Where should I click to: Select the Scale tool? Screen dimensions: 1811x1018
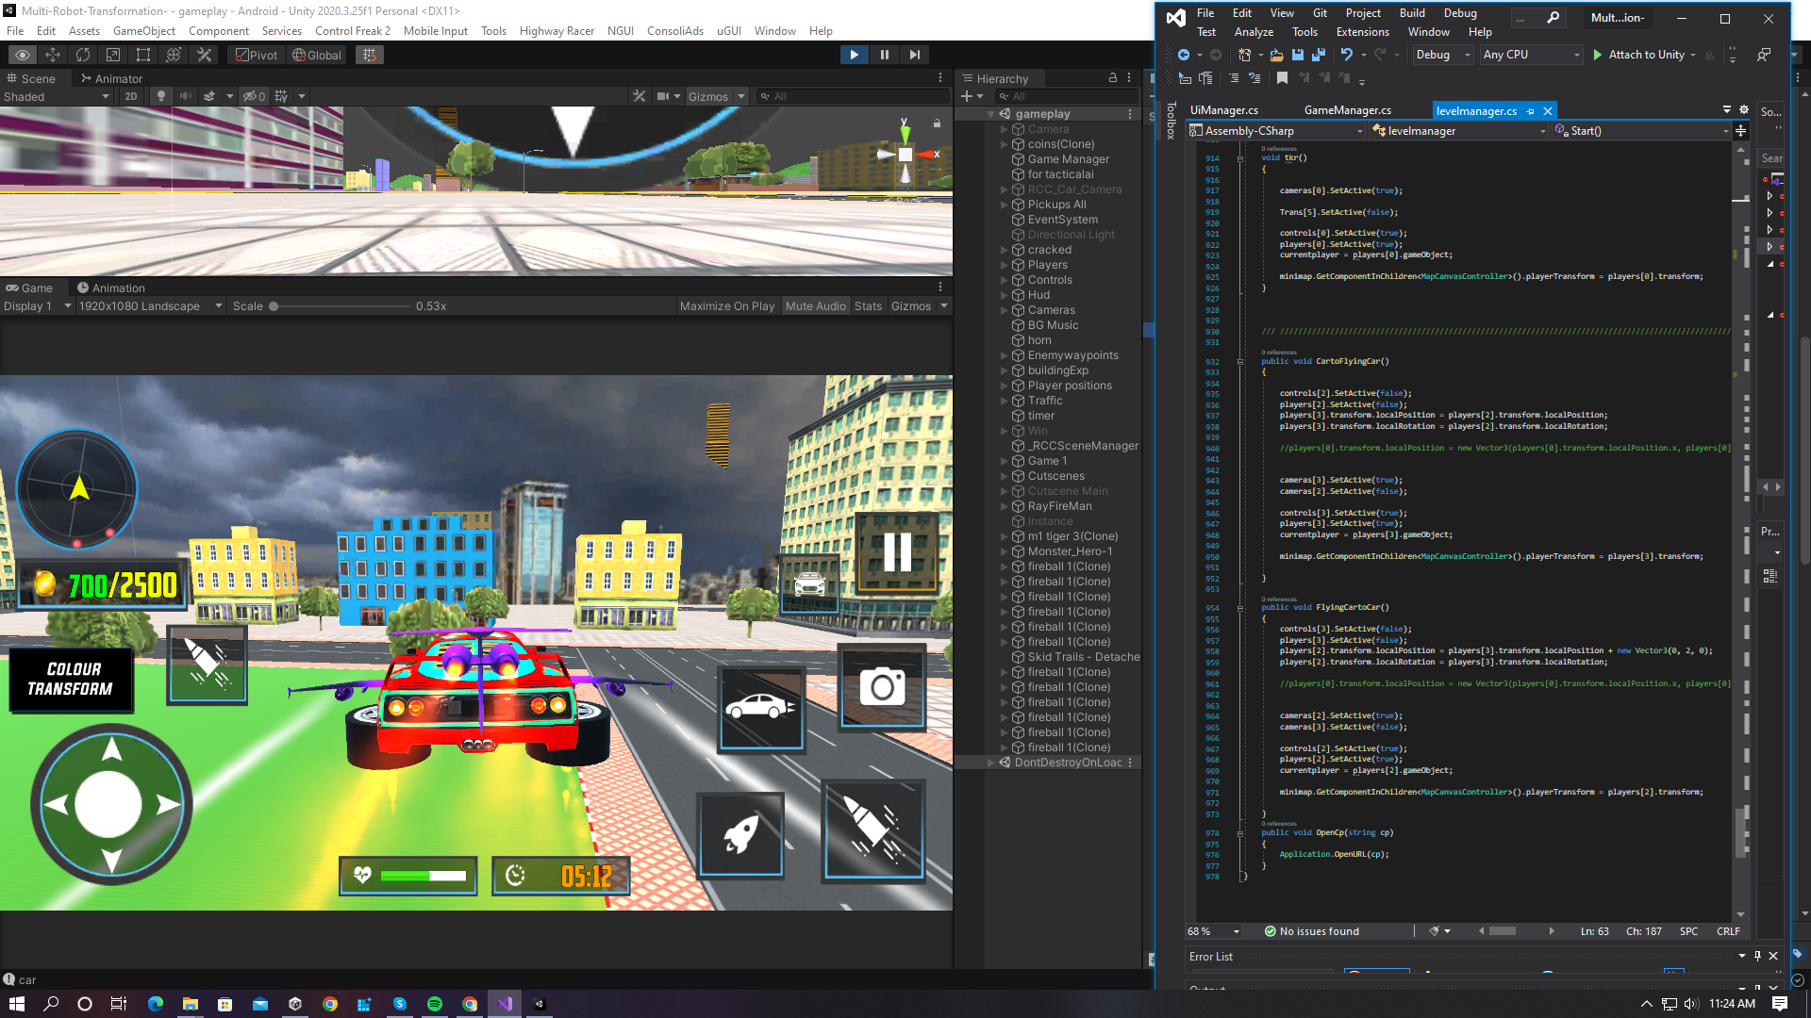(113, 55)
